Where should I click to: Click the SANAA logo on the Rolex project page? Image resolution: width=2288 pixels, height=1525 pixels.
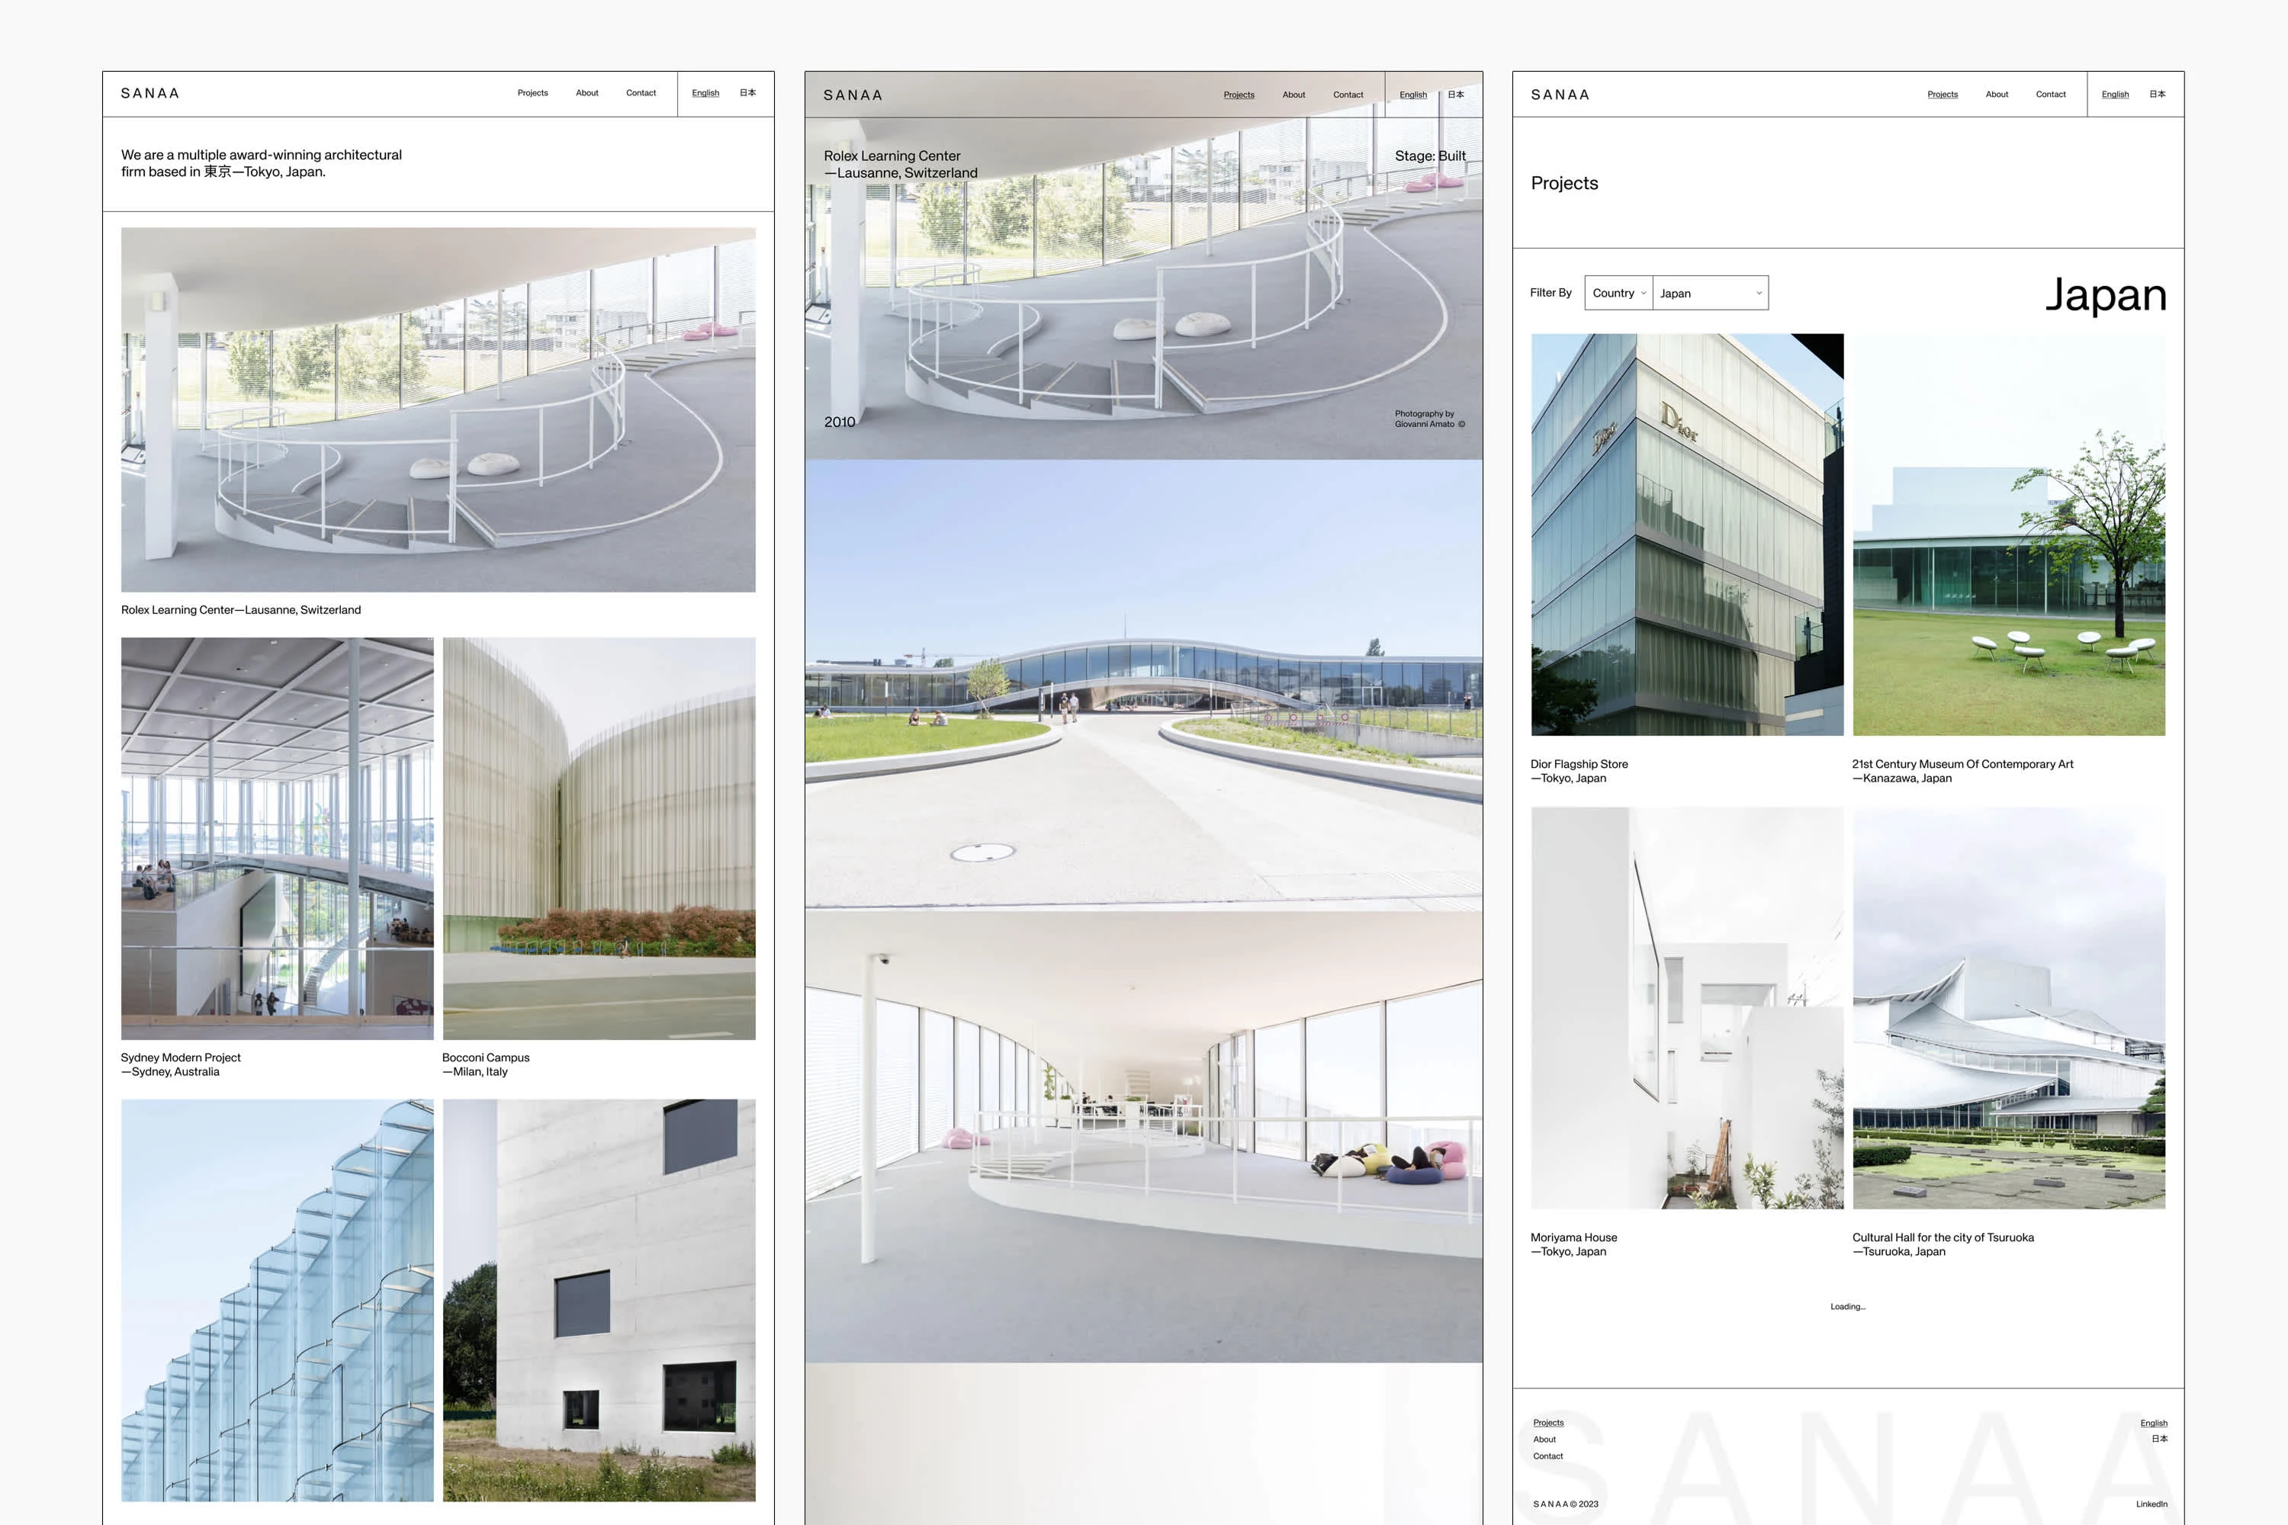(x=852, y=95)
